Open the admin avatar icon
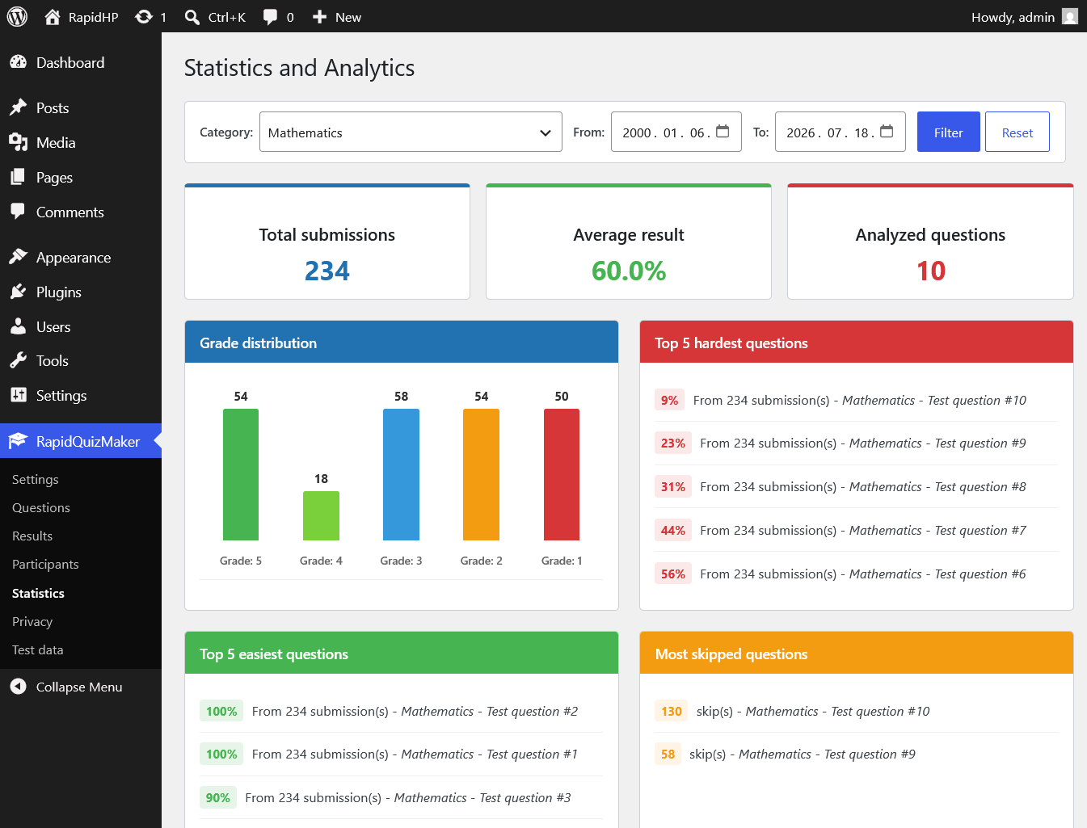Viewport: 1087px width, 828px height. [x=1070, y=17]
